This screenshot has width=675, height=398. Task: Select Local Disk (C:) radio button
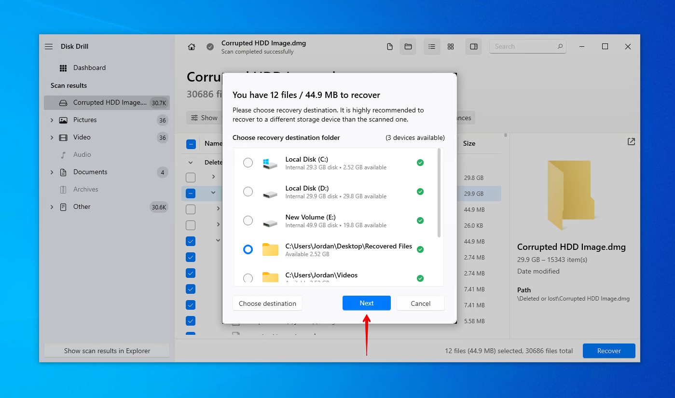tap(248, 163)
